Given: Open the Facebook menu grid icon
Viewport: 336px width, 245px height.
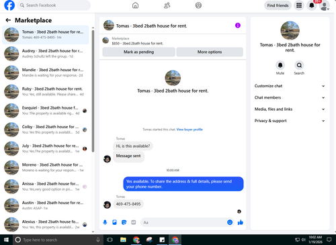Looking at the screenshot, I should (299, 5).
